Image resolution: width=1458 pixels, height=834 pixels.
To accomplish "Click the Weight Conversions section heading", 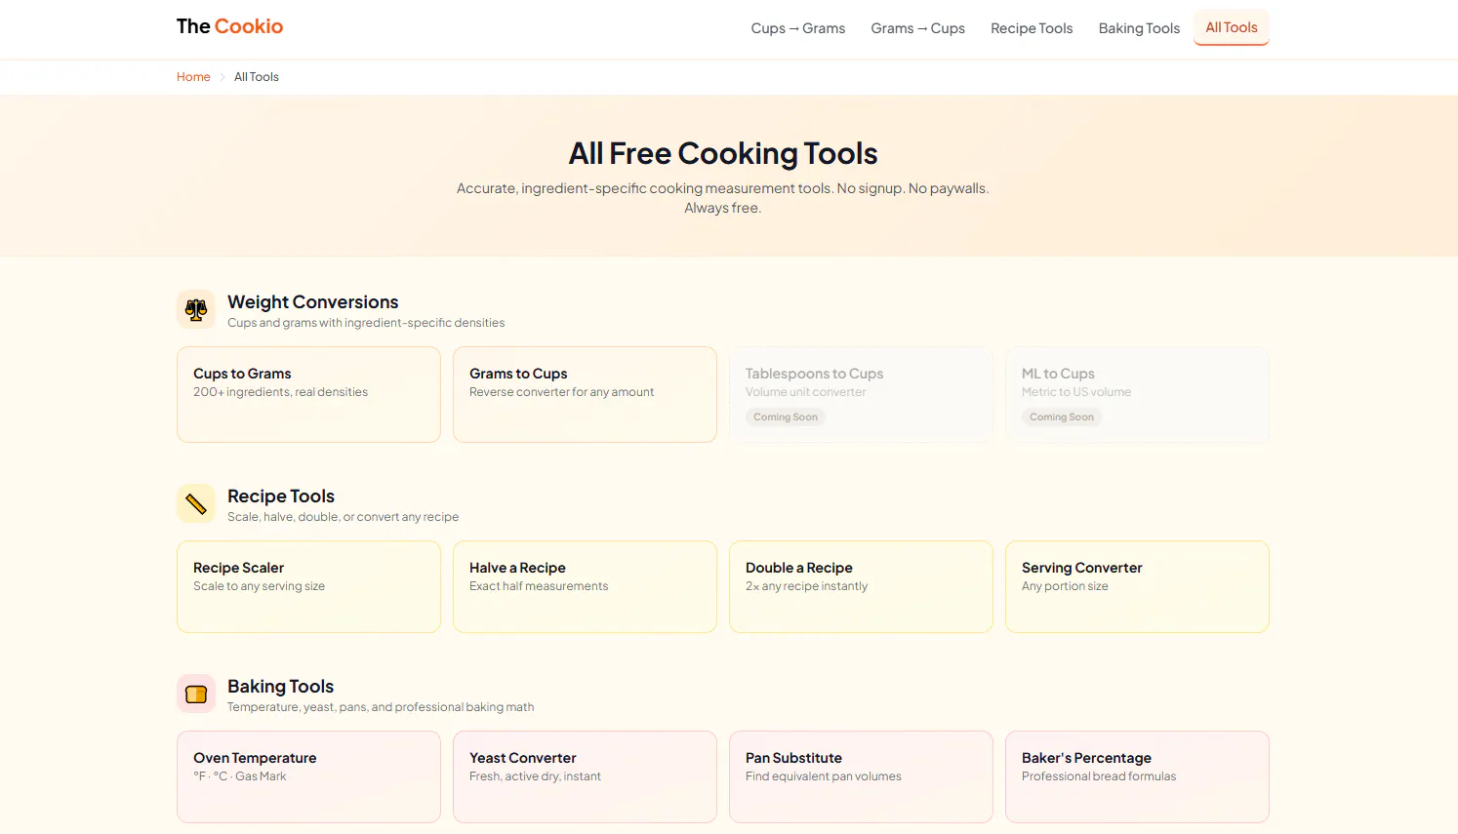I will tap(313, 302).
